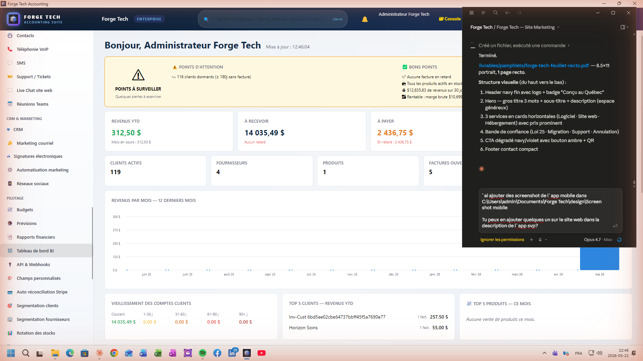Click the ENTERPRISE badge

149,19
